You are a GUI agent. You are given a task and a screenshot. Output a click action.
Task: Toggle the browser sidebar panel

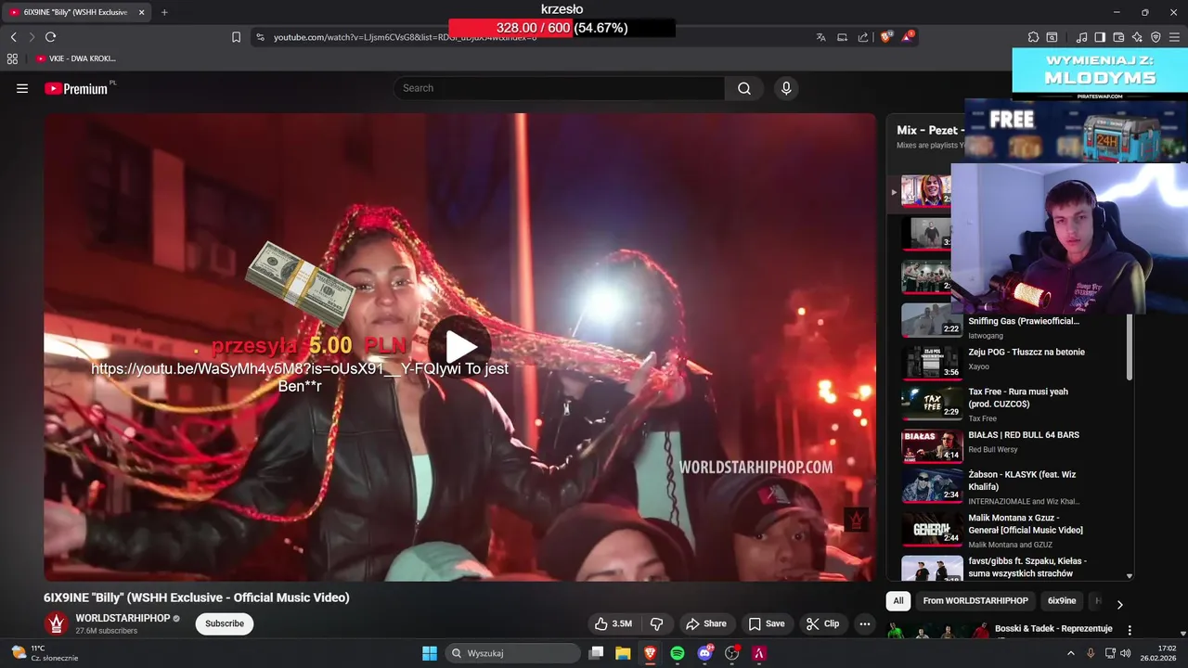point(1100,37)
